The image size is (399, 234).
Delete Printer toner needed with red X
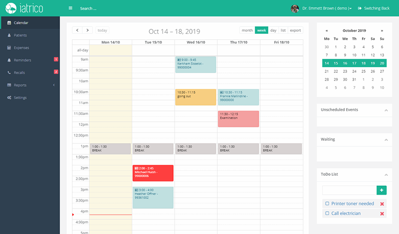click(x=382, y=204)
